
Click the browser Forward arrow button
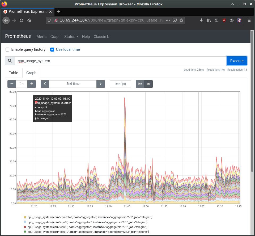click(14, 20)
